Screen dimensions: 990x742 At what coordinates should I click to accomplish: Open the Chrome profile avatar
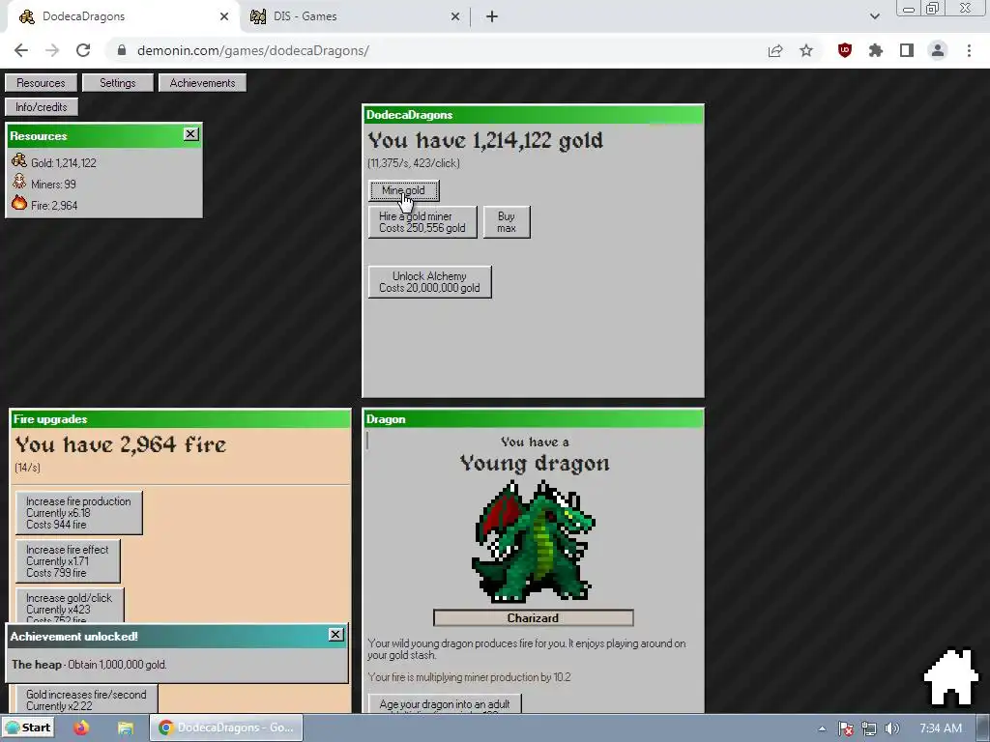point(938,50)
